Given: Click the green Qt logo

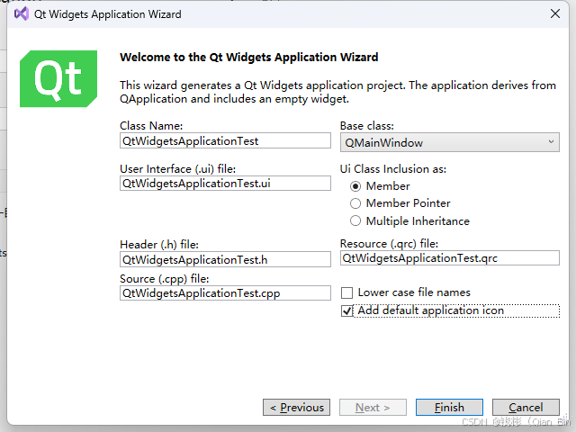Looking at the screenshot, I should [x=58, y=78].
